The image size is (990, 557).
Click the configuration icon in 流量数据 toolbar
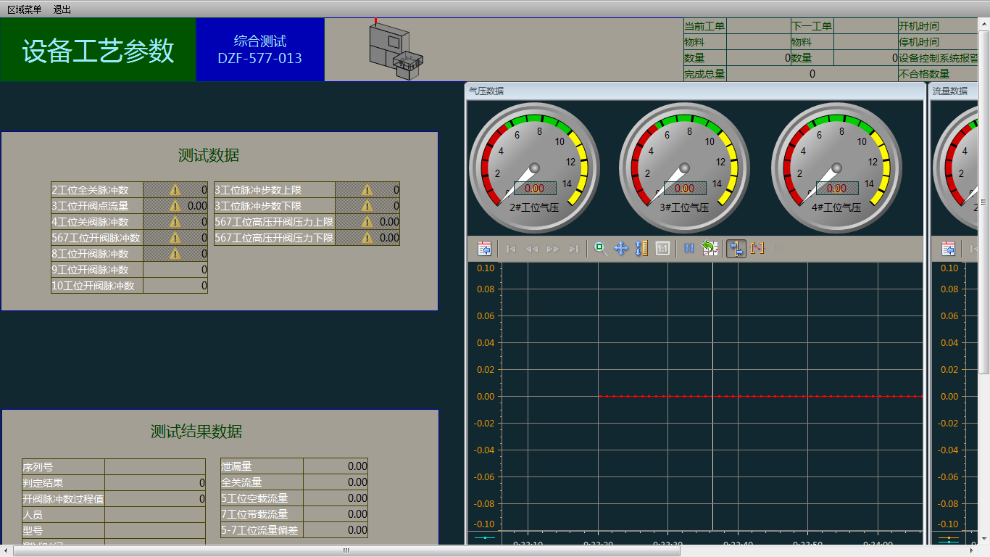click(948, 249)
